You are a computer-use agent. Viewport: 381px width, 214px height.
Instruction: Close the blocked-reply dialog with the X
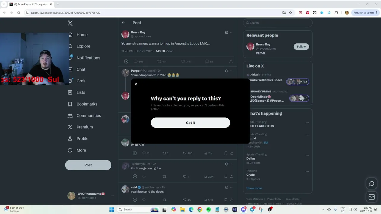[136, 84]
